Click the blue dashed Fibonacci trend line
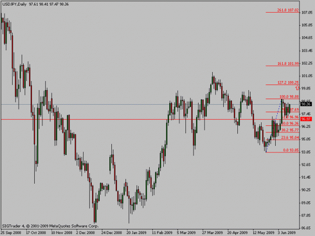Viewport: 315px width, 236px height. pos(274,126)
